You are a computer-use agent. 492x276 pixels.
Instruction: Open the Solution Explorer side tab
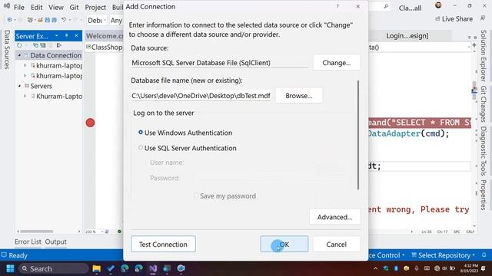pos(484,56)
